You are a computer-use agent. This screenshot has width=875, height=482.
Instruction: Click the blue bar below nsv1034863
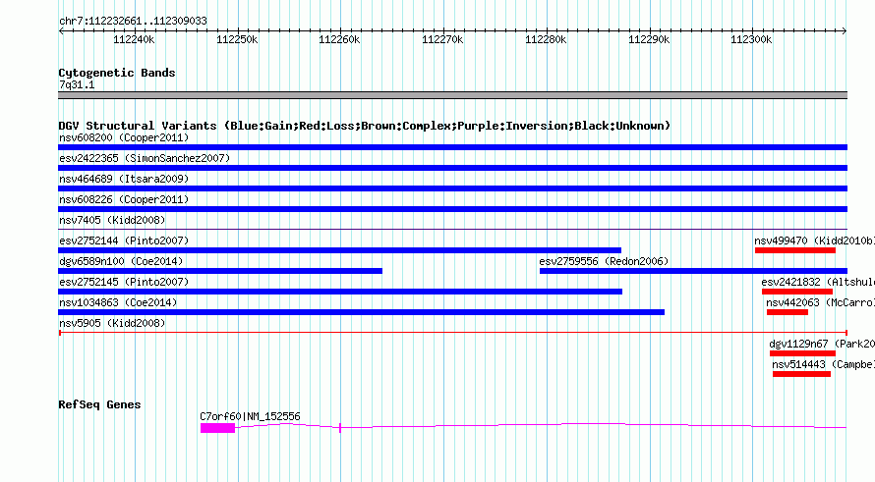[361, 312]
